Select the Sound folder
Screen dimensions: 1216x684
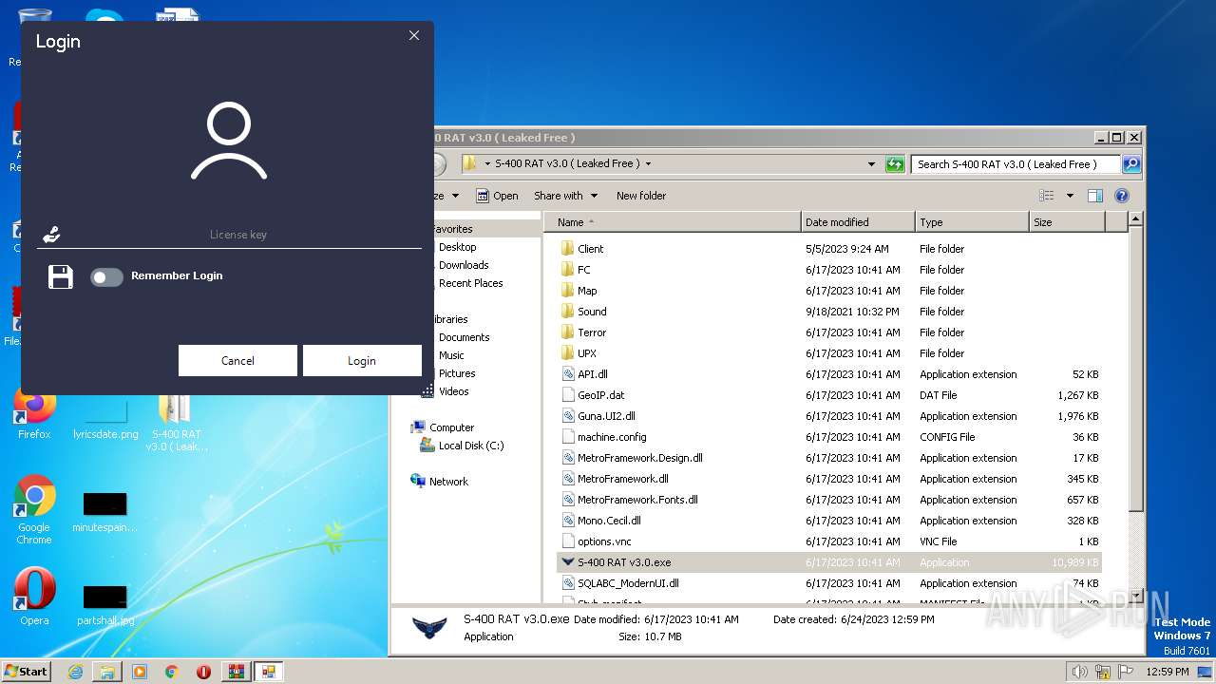[x=591, y=312]
